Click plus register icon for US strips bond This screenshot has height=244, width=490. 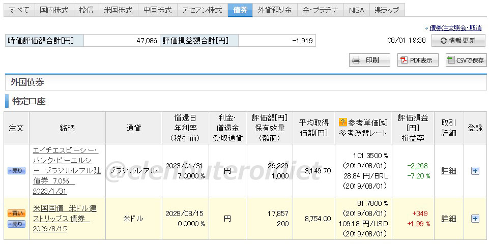pyautogui.click(x=475, y=219)
